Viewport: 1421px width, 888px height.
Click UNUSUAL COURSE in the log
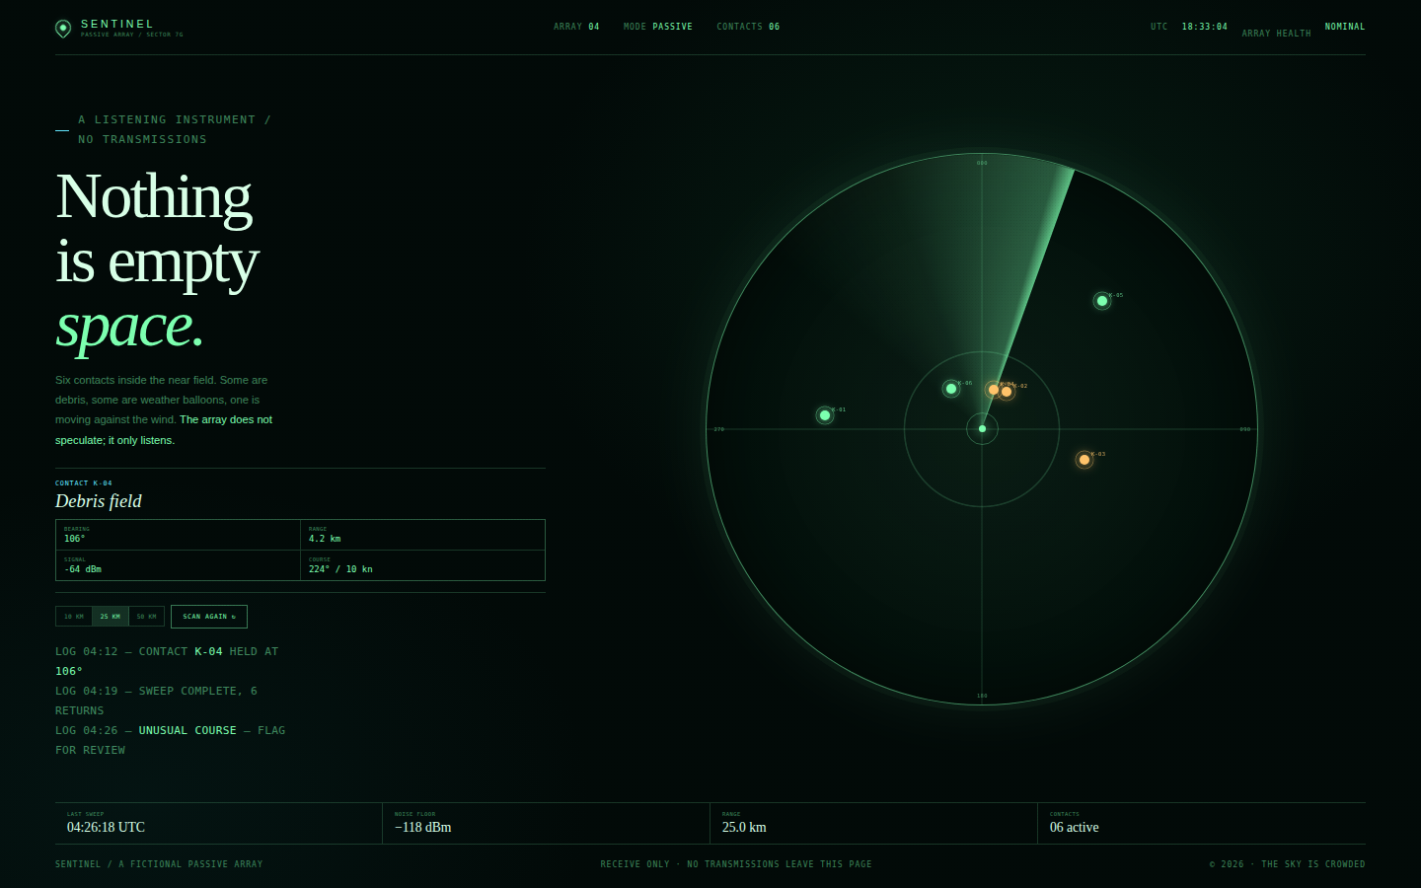point(187,730)
